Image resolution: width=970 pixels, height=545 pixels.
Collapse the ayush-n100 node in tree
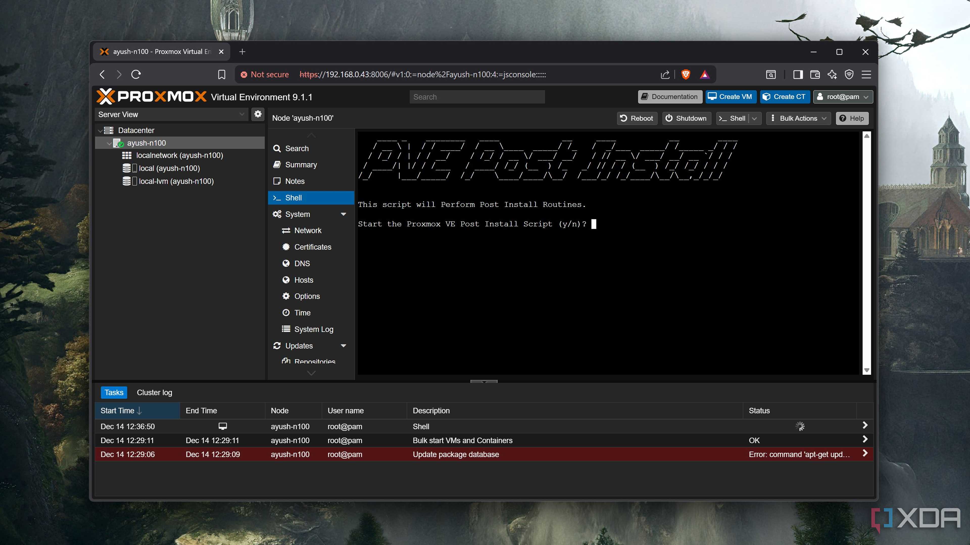109,143
